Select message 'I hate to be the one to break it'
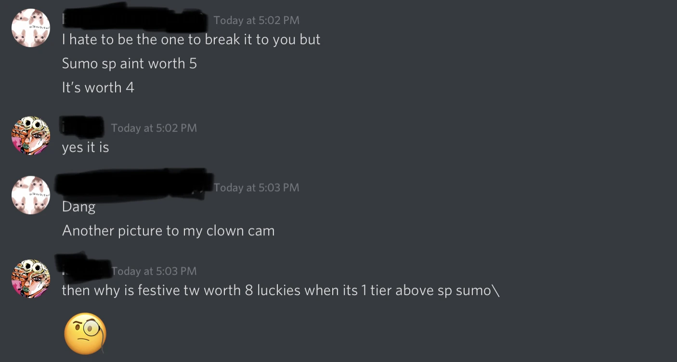The height and width of the screenshot is (362, 677). point(191,39)
